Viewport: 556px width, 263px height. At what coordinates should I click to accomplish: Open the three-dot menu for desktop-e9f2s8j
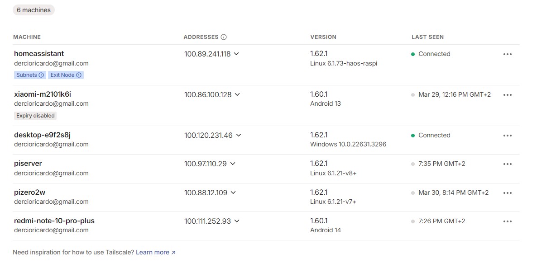point(507,136)
